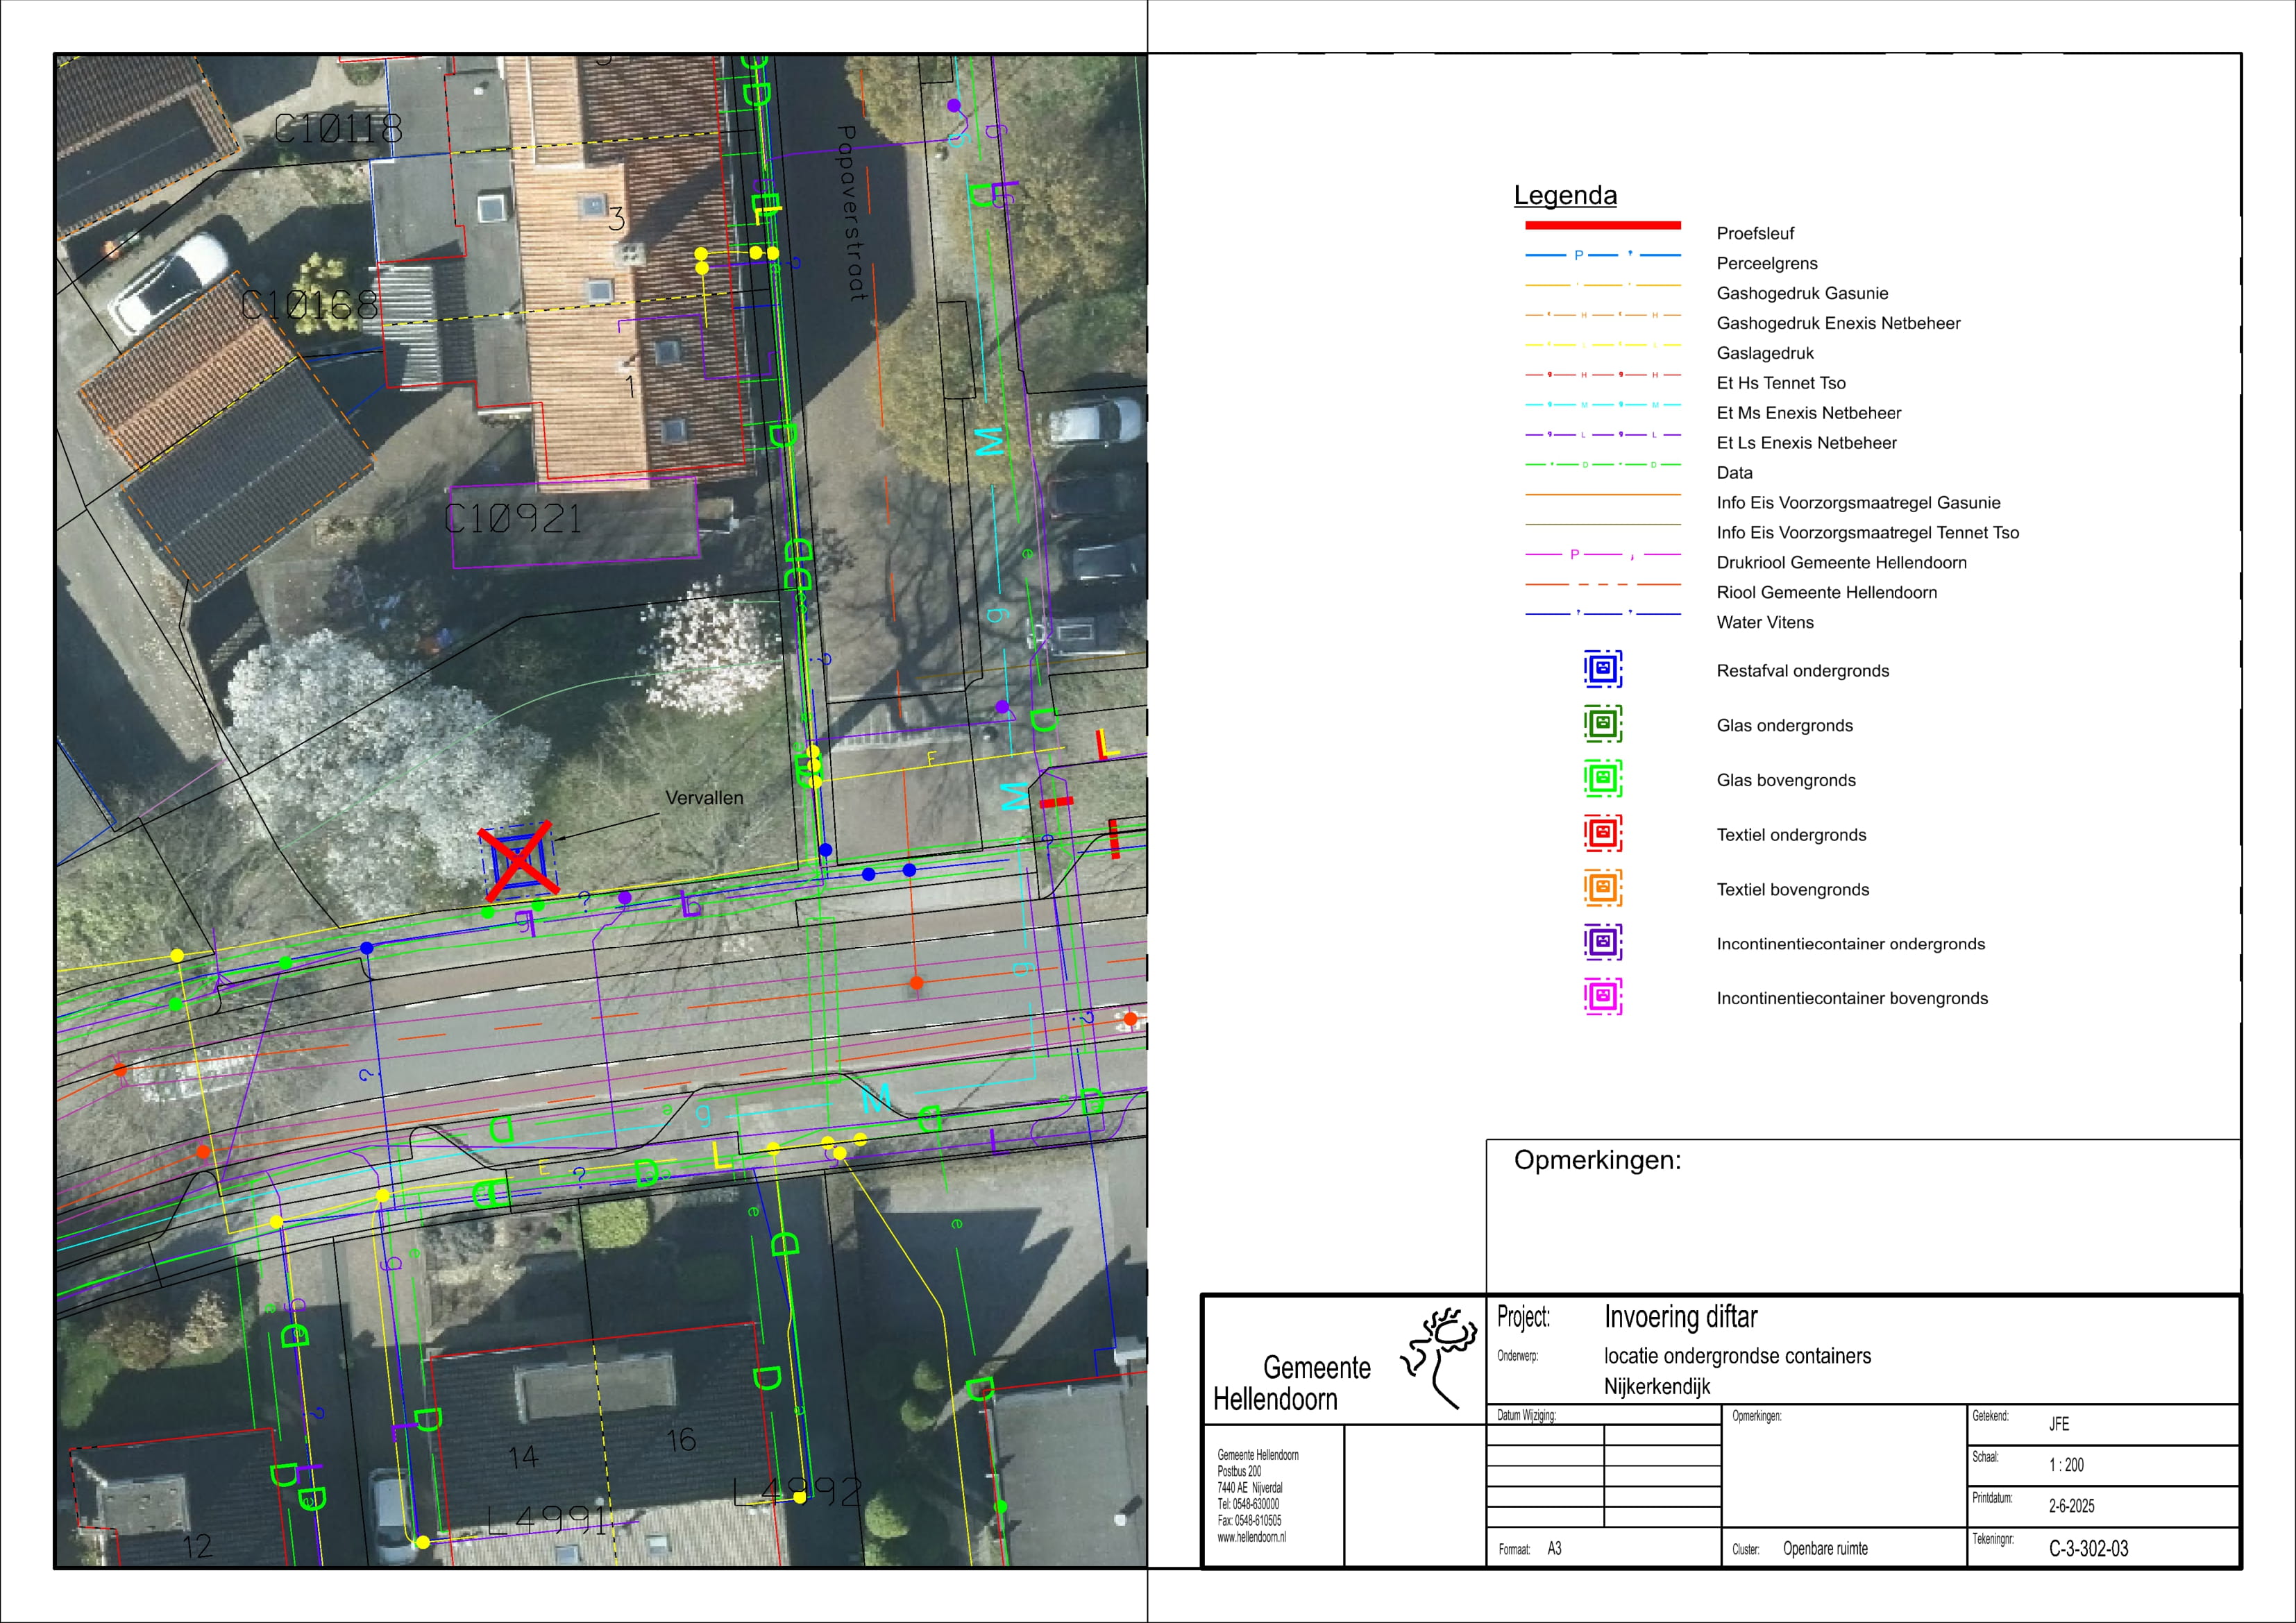The height and width of the screenshot is (1623, 2296).
Task: Click the C10921 parcel label
Action: (512, 519)
